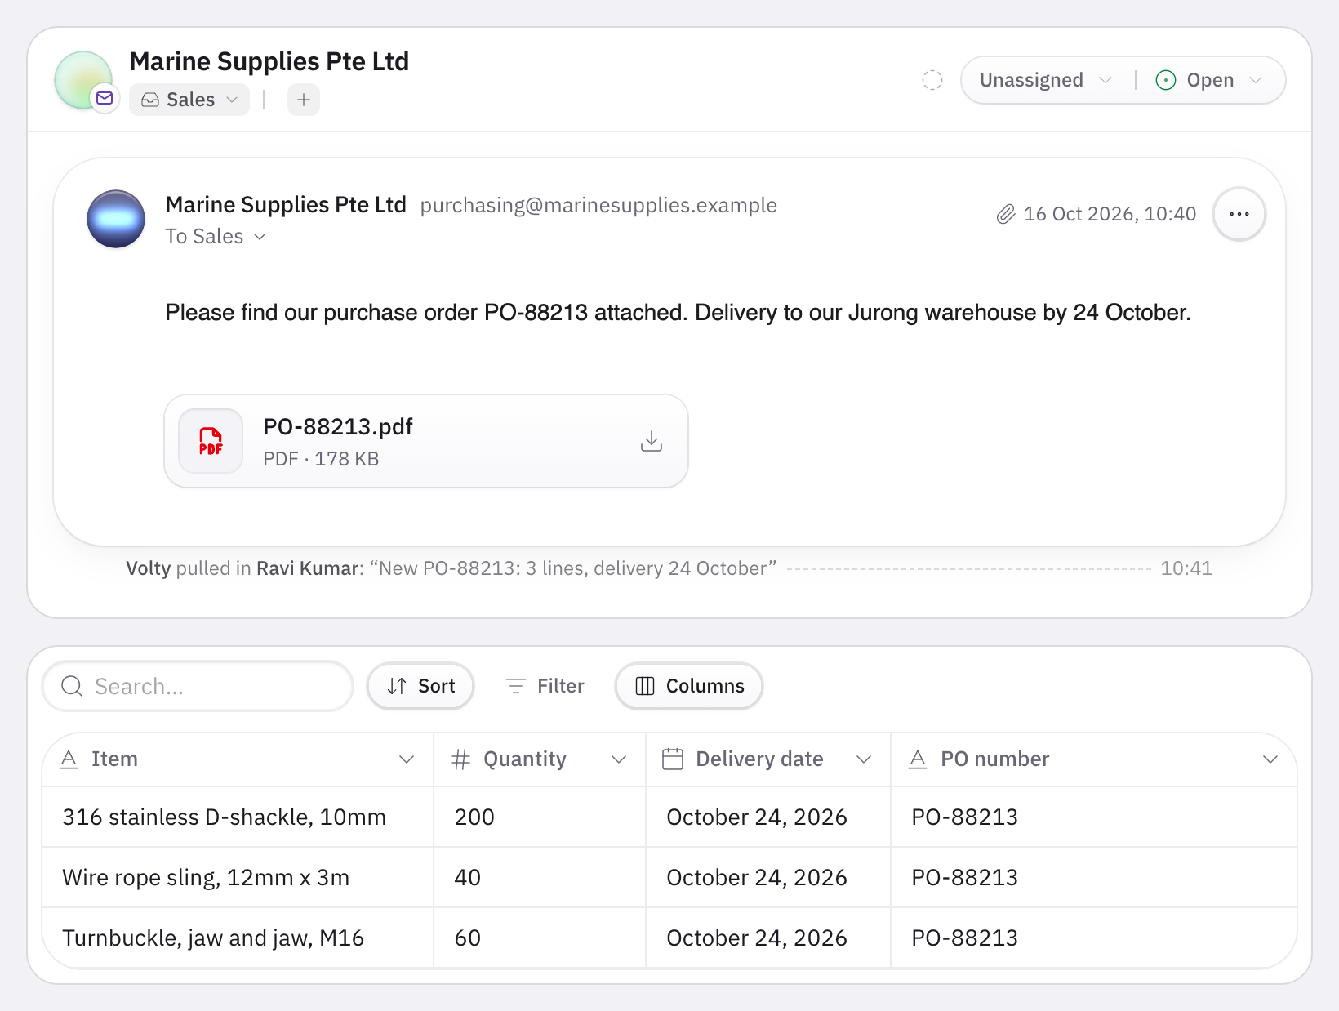Download the PO-88213.pdf attachment
The height and width of the screenshot is (1011, 1339).
click(x=652, y=441)
